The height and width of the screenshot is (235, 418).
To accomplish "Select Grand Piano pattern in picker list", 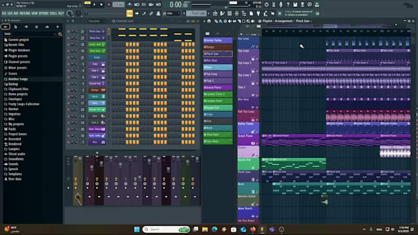I will click(x=218, y=87).
